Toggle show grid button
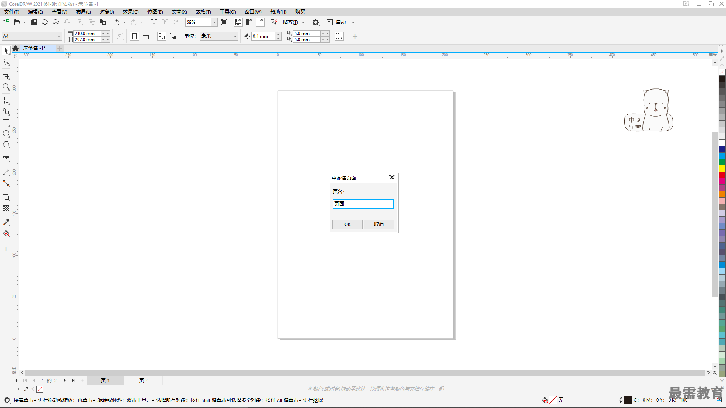726x408 pixels. [x=249, y=22]
